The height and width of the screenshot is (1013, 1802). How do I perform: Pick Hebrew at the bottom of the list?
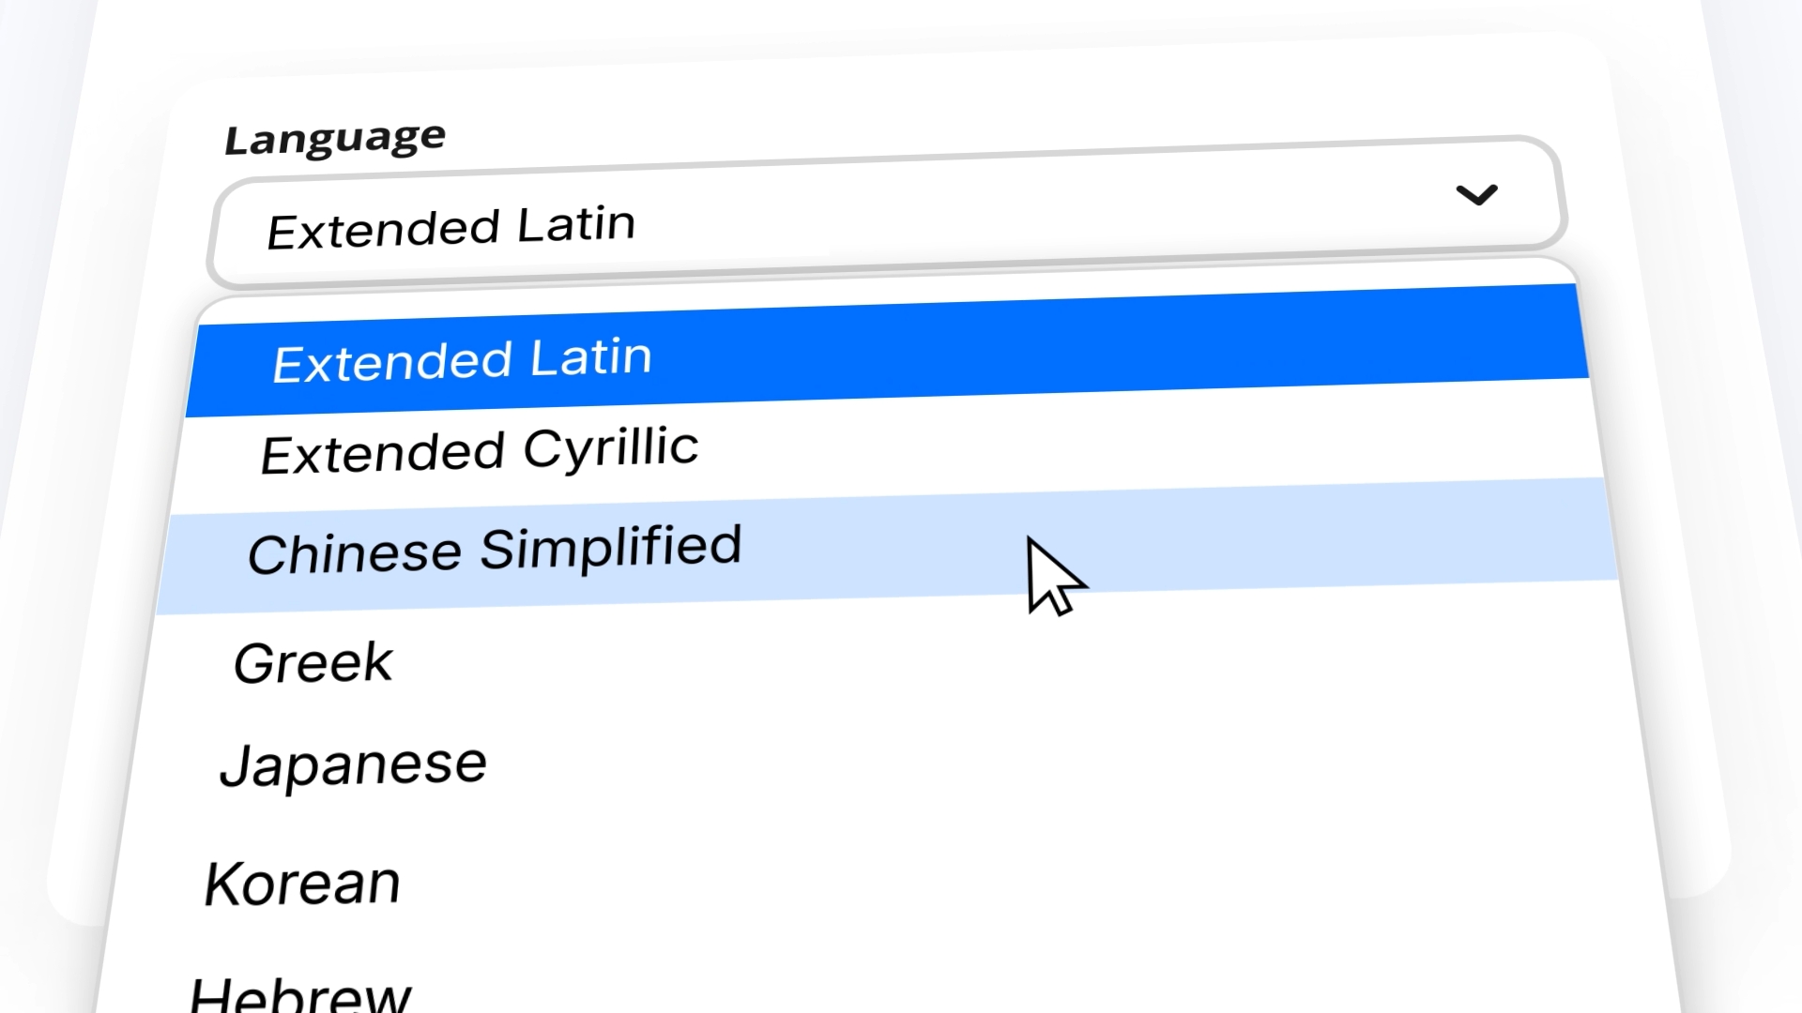pos(300,994)
